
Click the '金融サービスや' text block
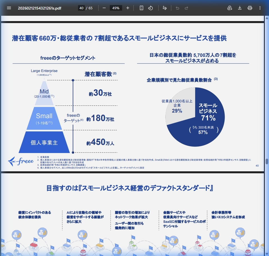[x=184, y=219]
